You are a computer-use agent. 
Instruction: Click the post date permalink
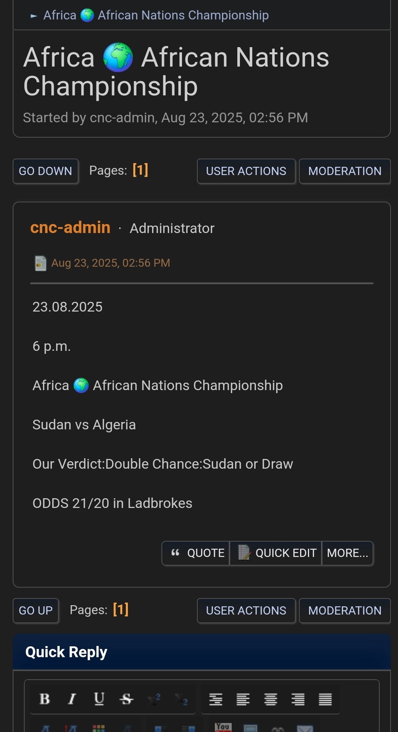[x=110, y=263]
